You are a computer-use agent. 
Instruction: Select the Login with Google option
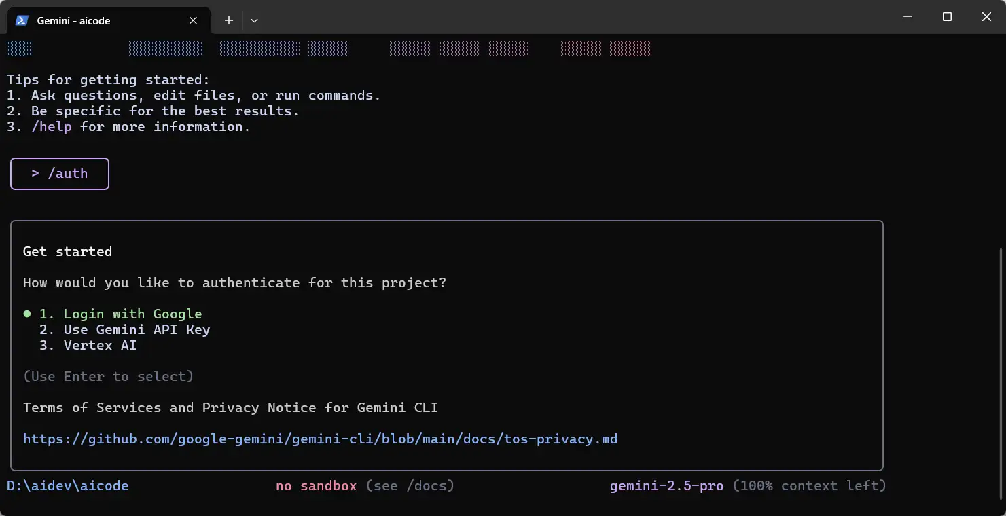(120, 314)
